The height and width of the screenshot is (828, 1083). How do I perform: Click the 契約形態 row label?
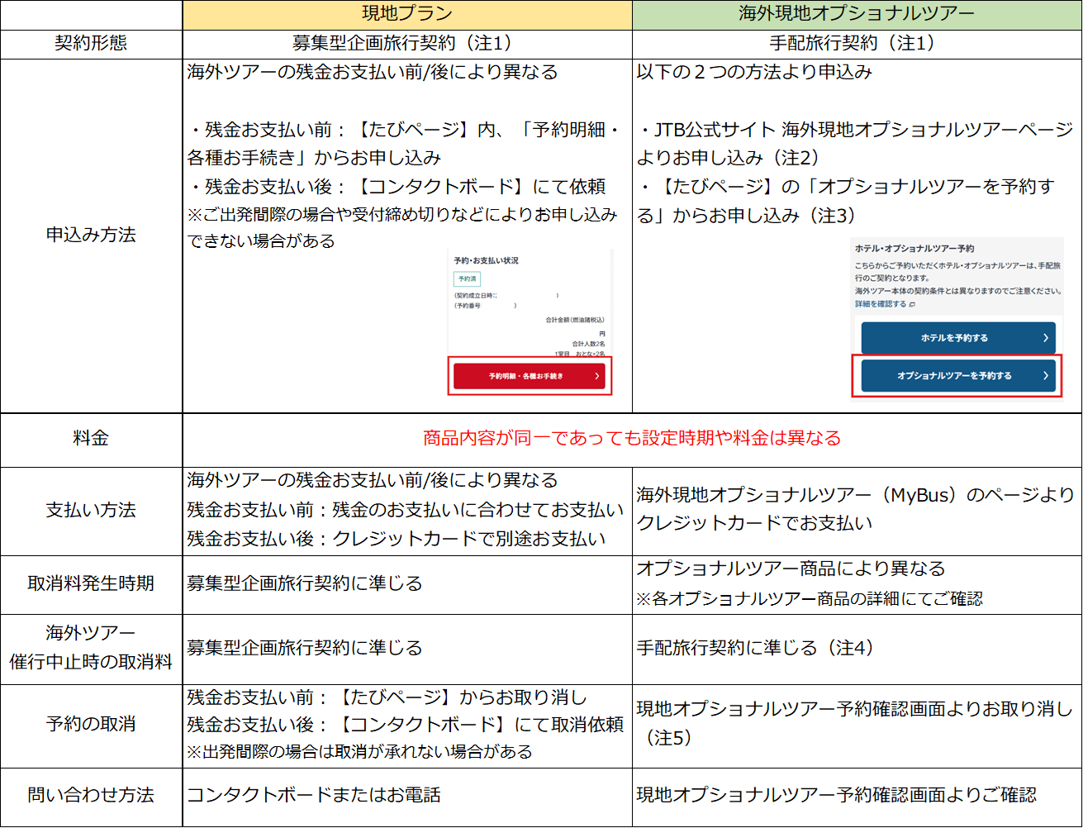[x=91, y=43]
